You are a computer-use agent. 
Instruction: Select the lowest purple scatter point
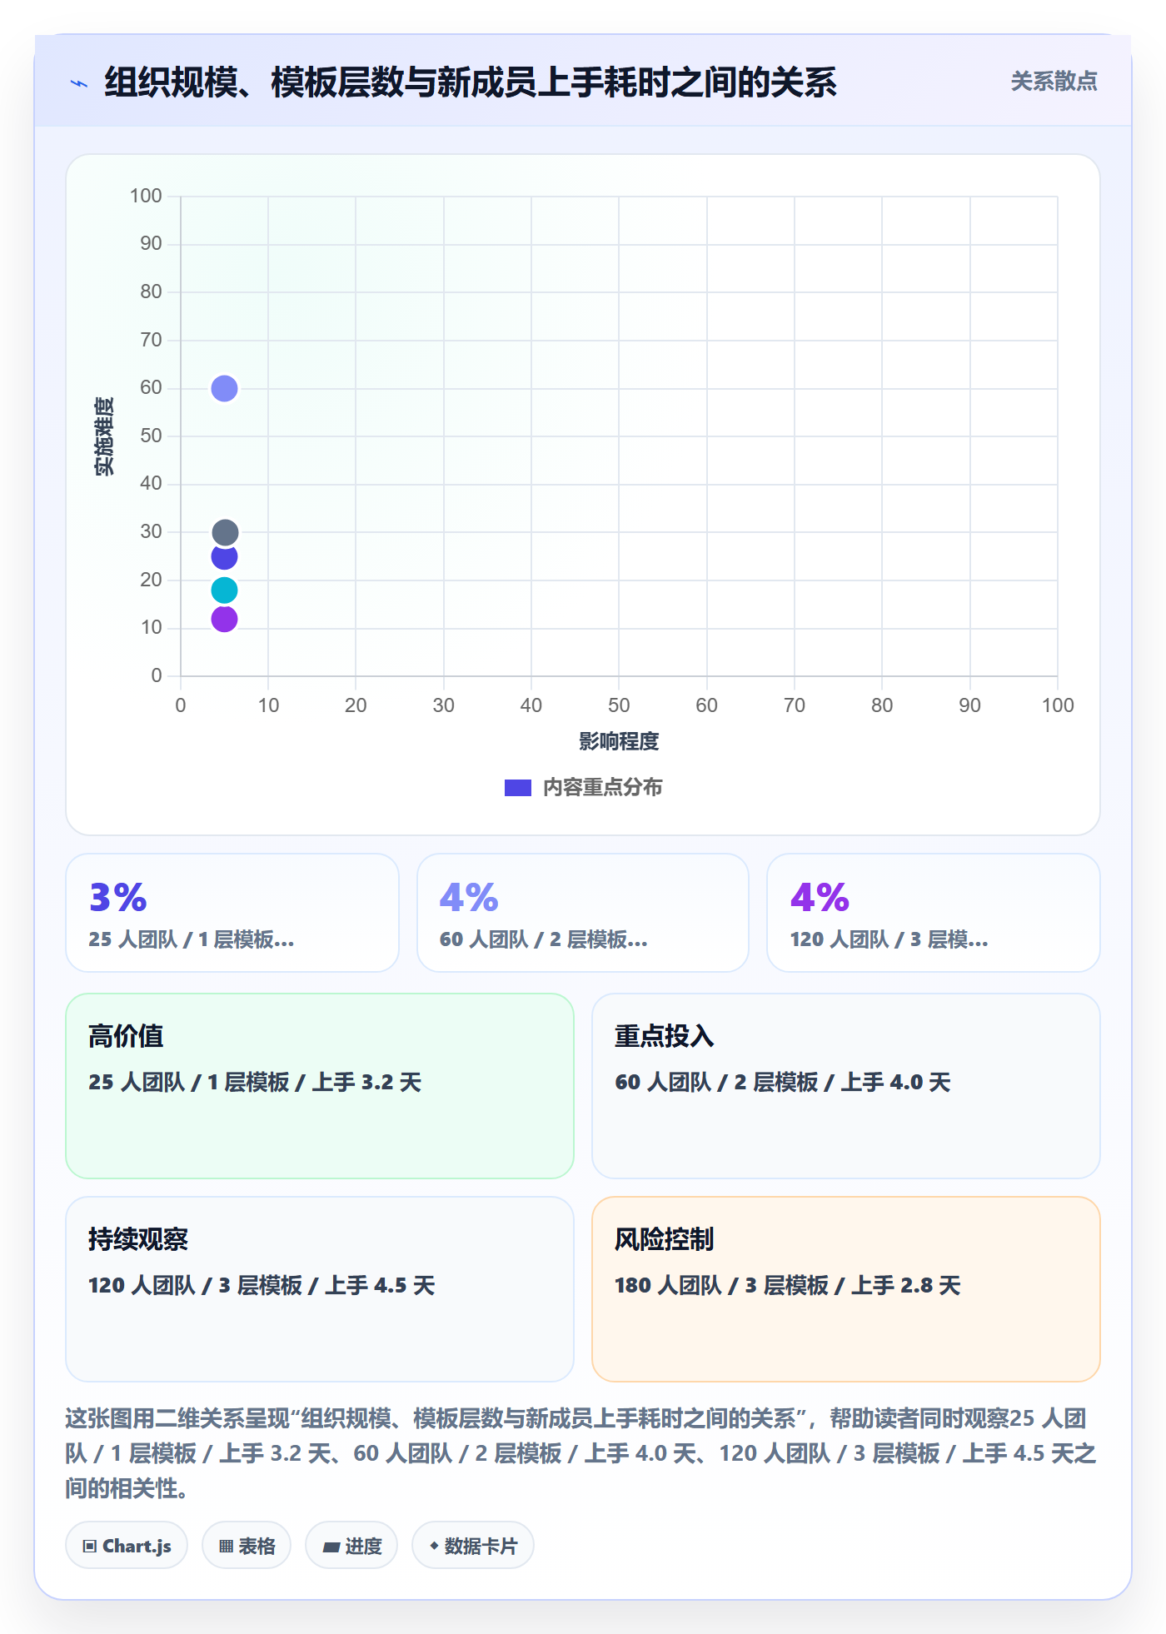[224, 620]
